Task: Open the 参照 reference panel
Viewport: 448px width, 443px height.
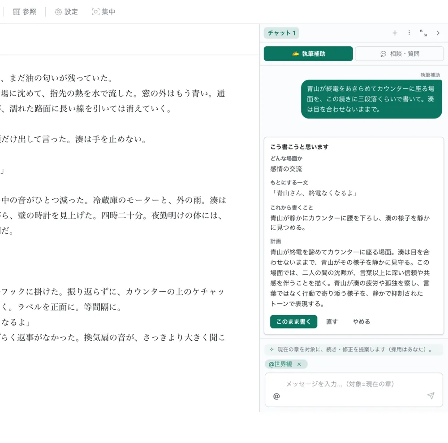Action: (25, 12)
